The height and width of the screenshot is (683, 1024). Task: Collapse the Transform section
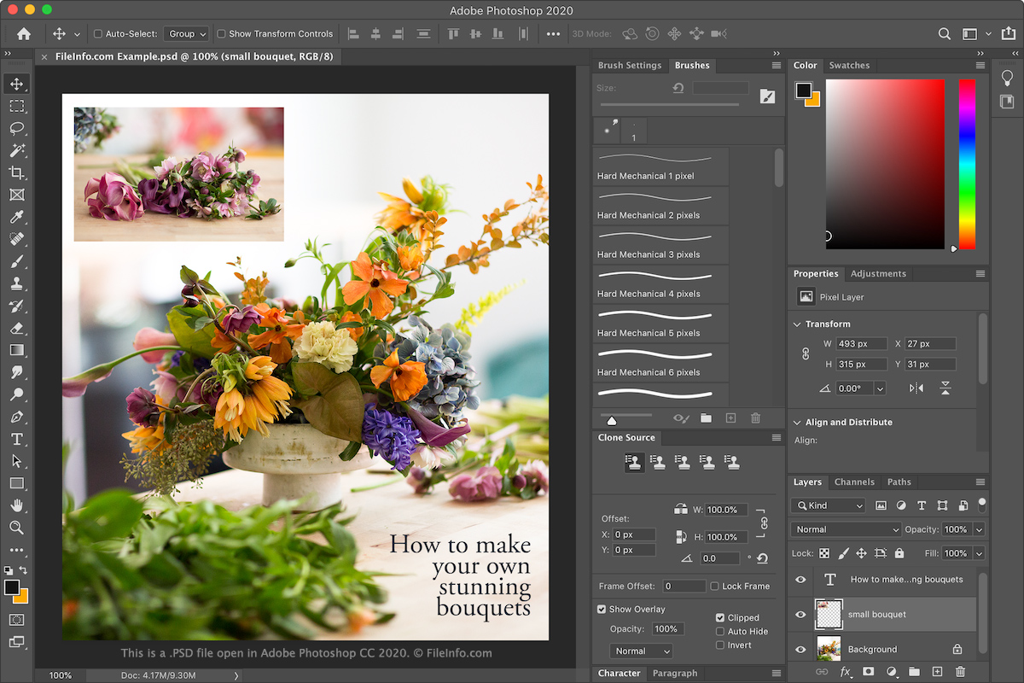tap(797, 324)
